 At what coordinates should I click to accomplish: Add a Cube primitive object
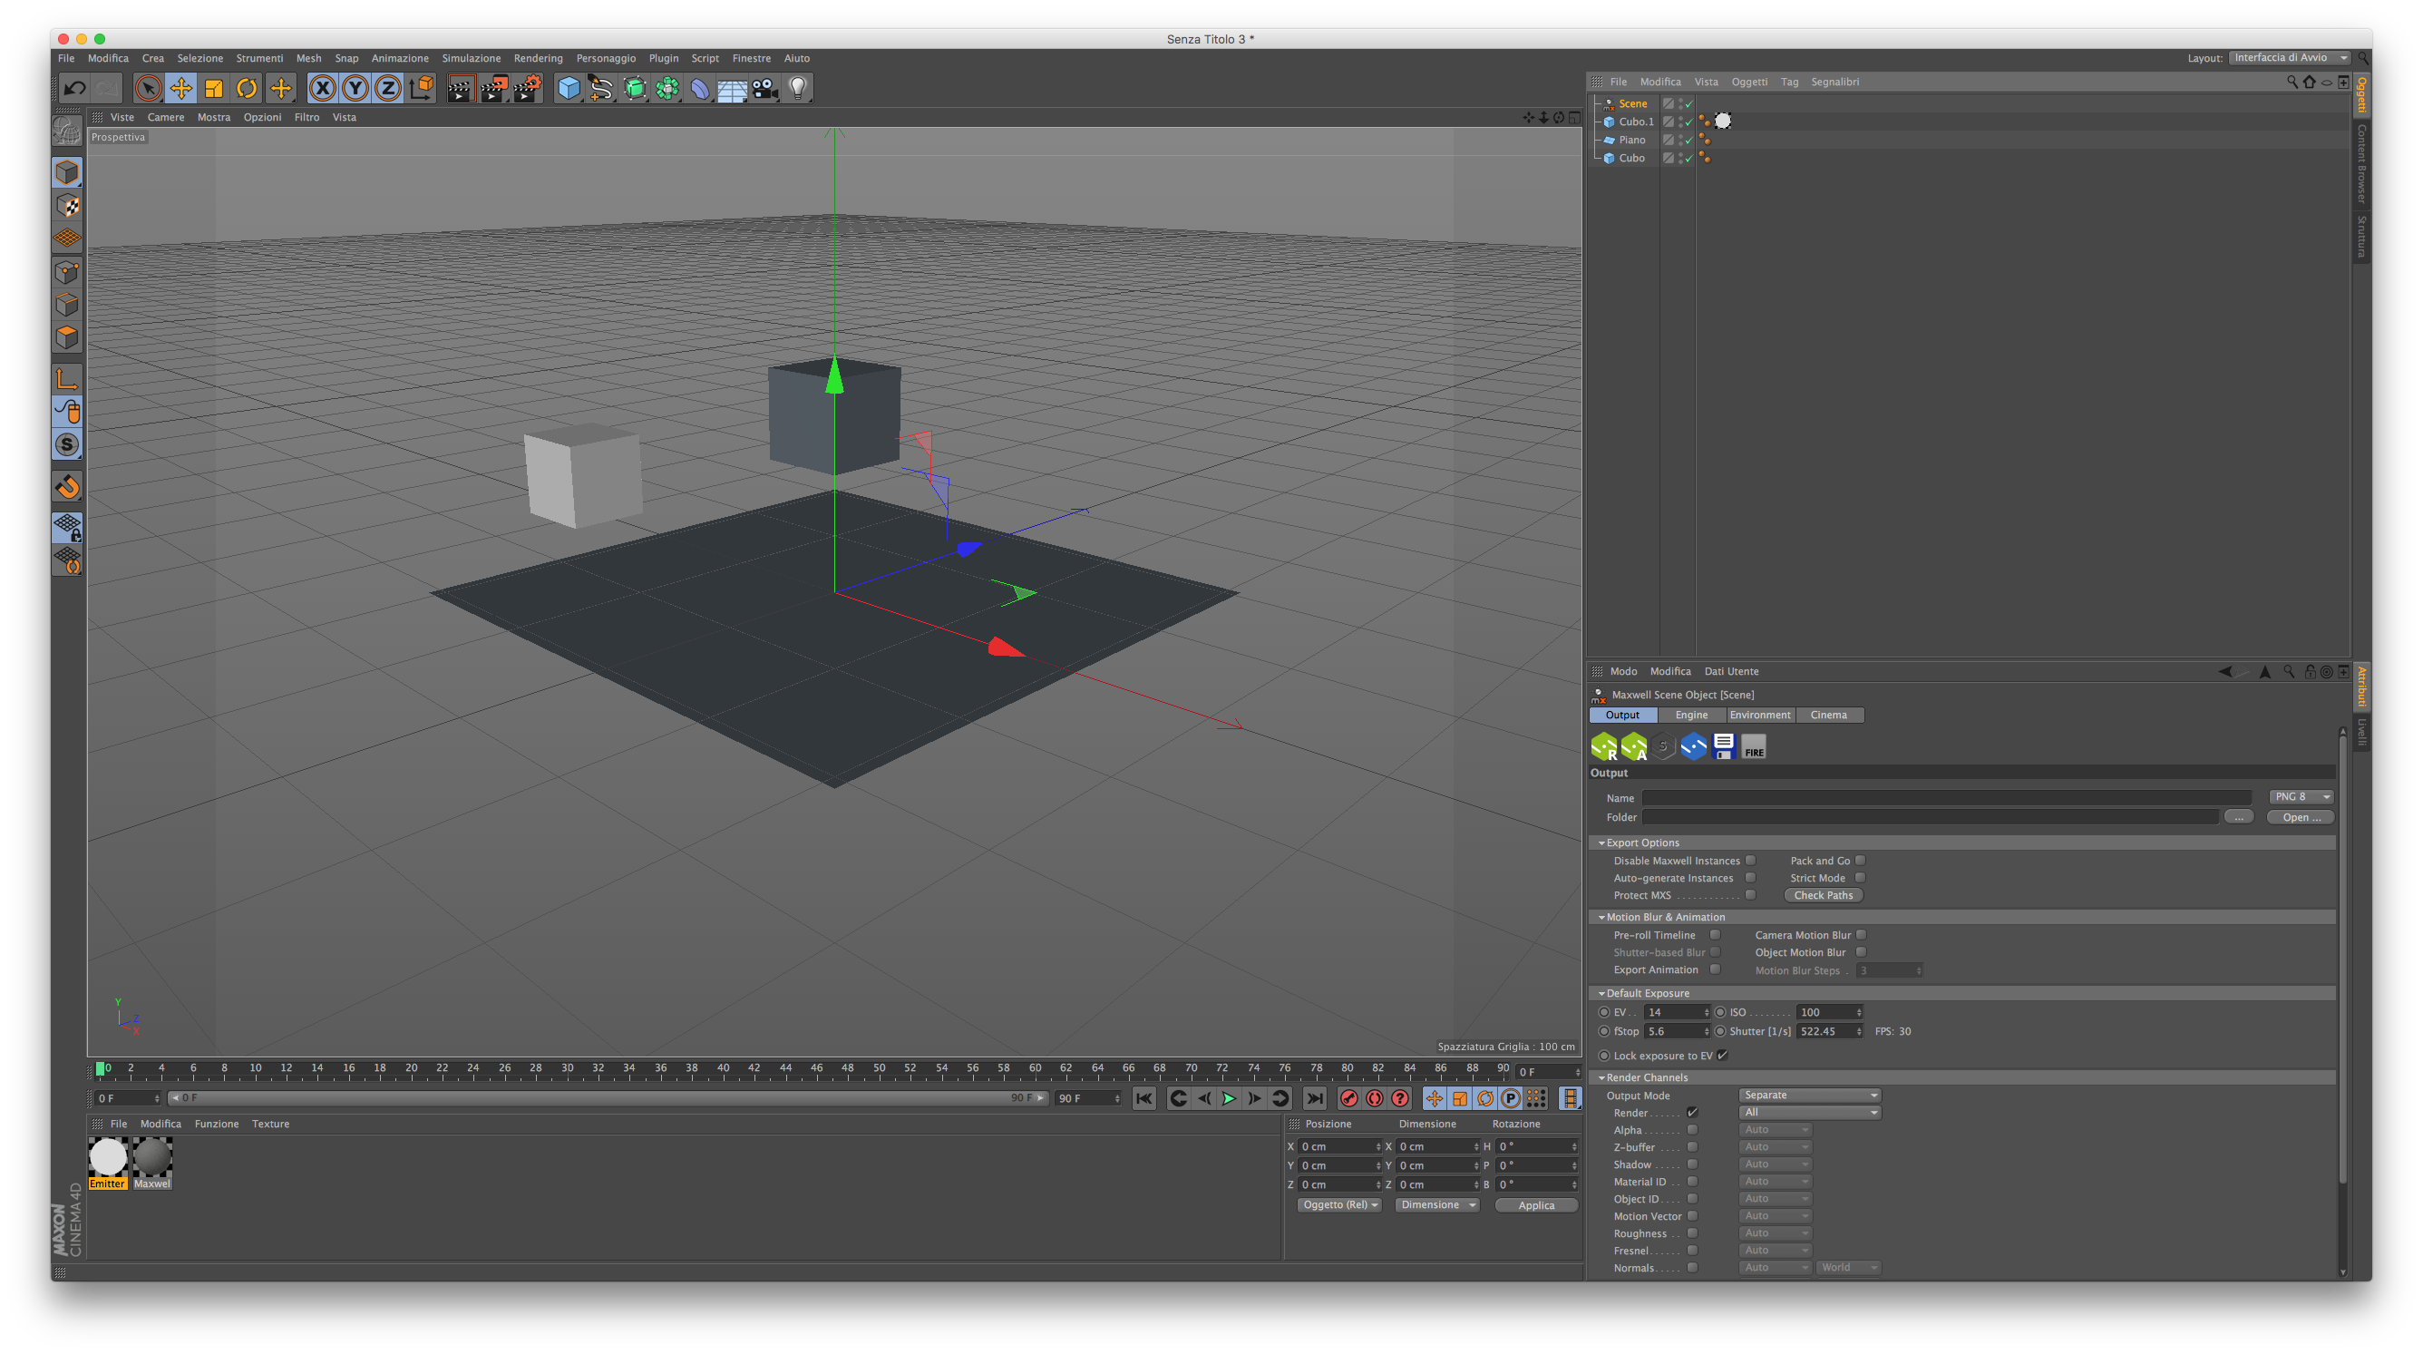click(569, 89)
